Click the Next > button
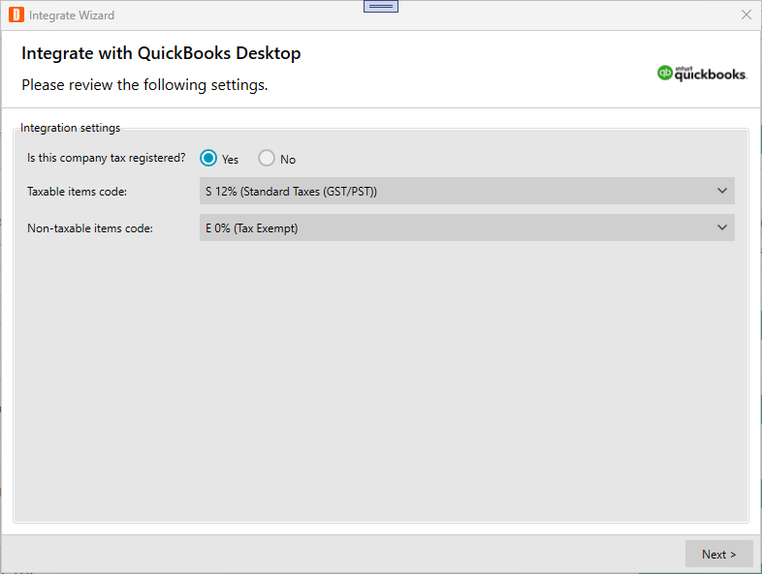 coord(718,554)
